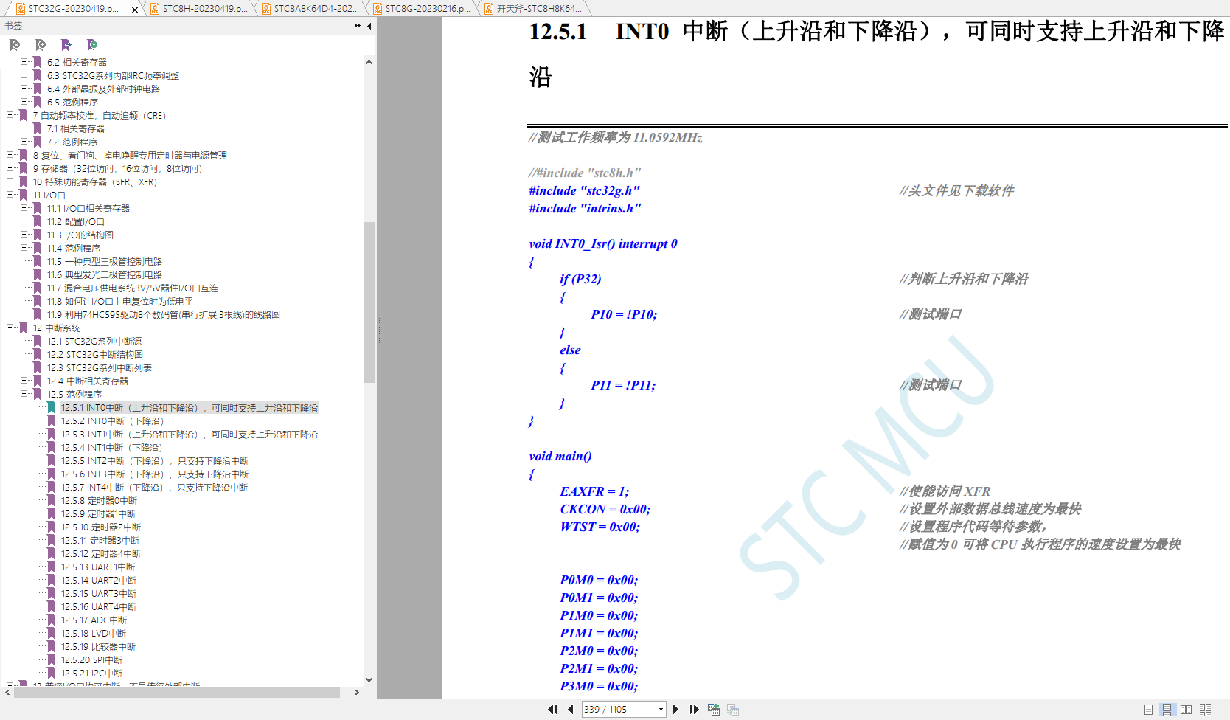
Task: Collapse chapter 12 中断系统 node
Action: pos(10,328)
